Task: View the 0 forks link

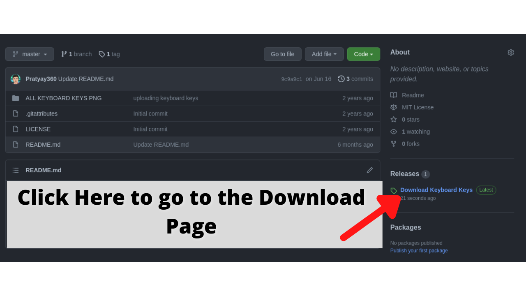Action: tap(411, 144)
